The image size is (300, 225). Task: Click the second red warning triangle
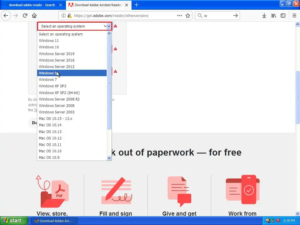[x=115, y=49]
